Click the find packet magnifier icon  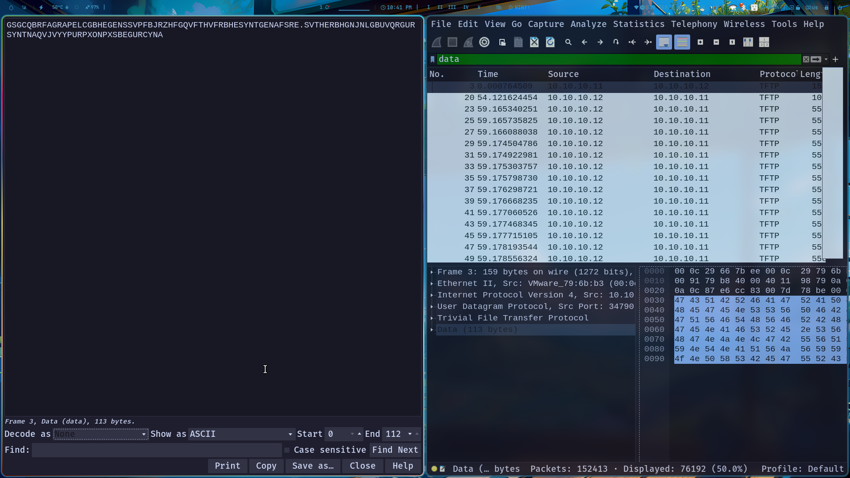pyautogui.click(x=568, y=42)
